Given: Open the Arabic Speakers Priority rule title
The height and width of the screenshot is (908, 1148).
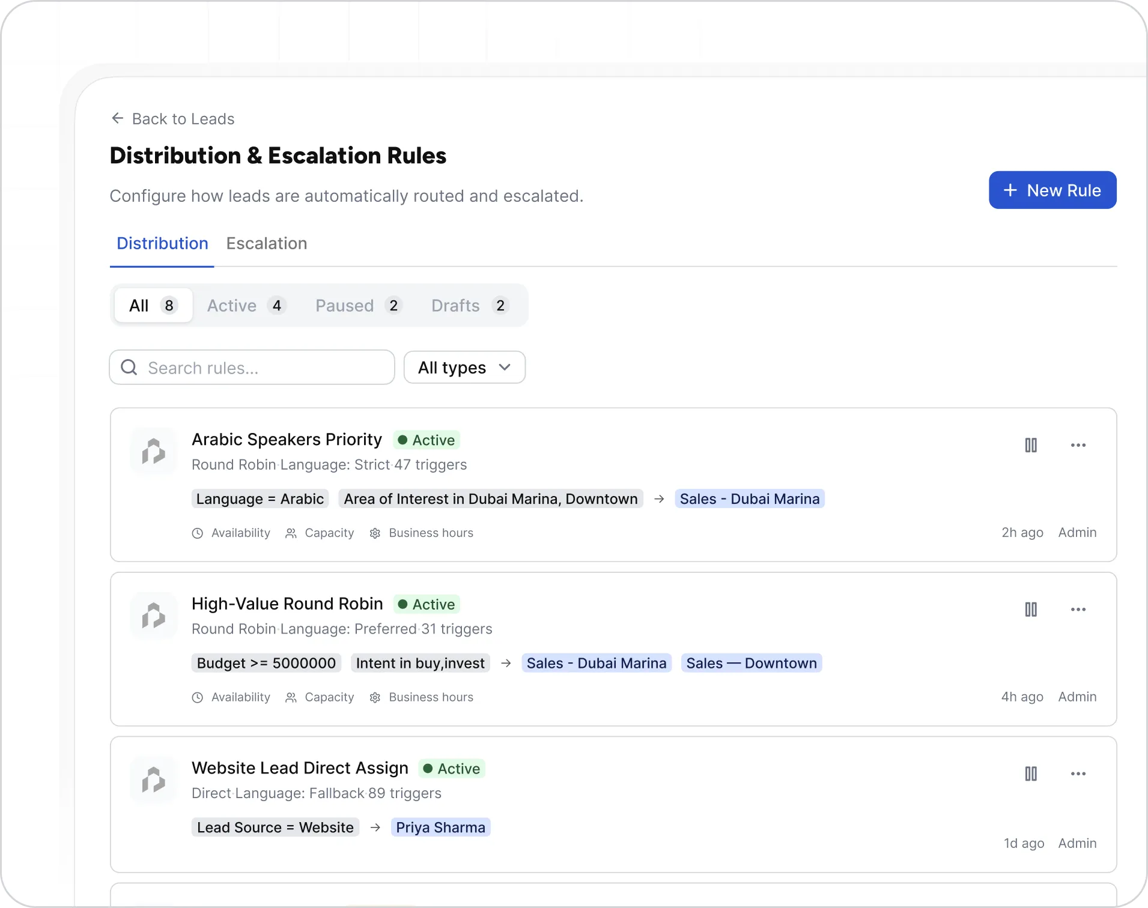Looking at the screenshot, I should click(x=287, y=440).
